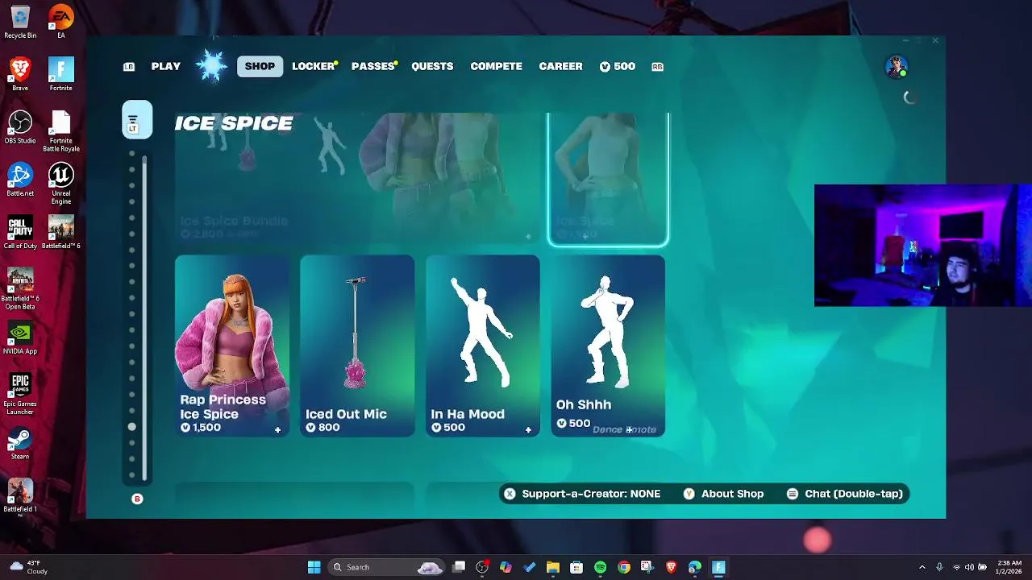Open About Shop
The width and height of the screenshot is (1032, 580).
[x=723, y=494]
